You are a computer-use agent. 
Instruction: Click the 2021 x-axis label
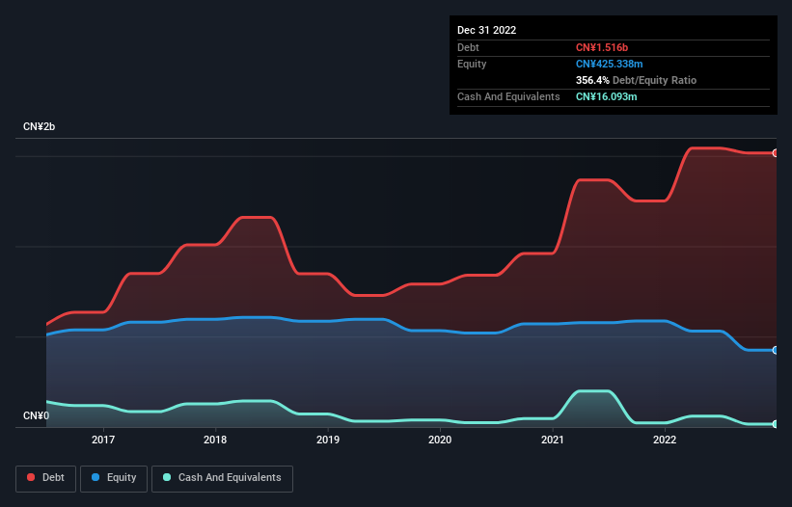click(553, 440)
